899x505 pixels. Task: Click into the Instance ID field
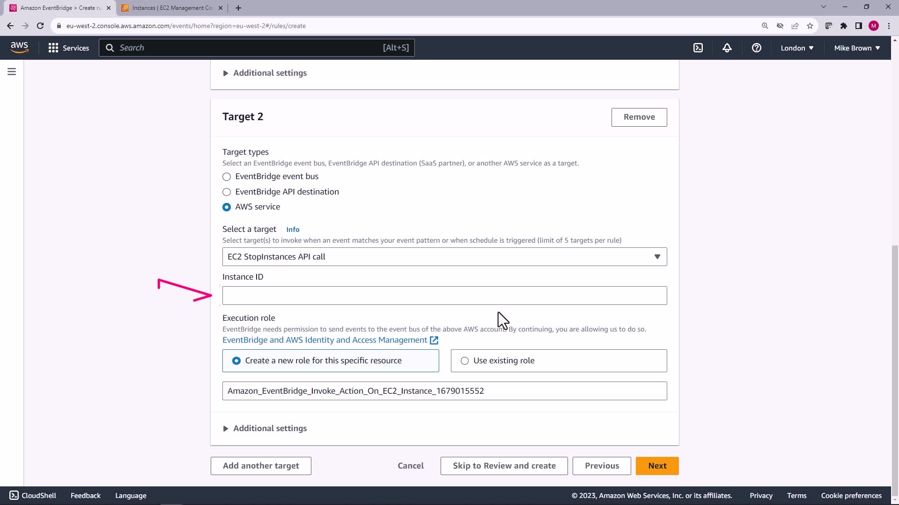[444, 296]
